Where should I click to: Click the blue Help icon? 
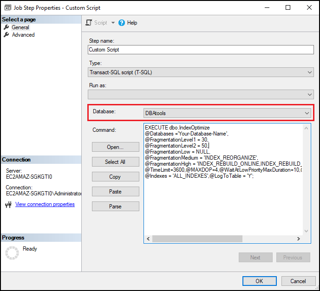pyautogui.click(x=122, y=23)
